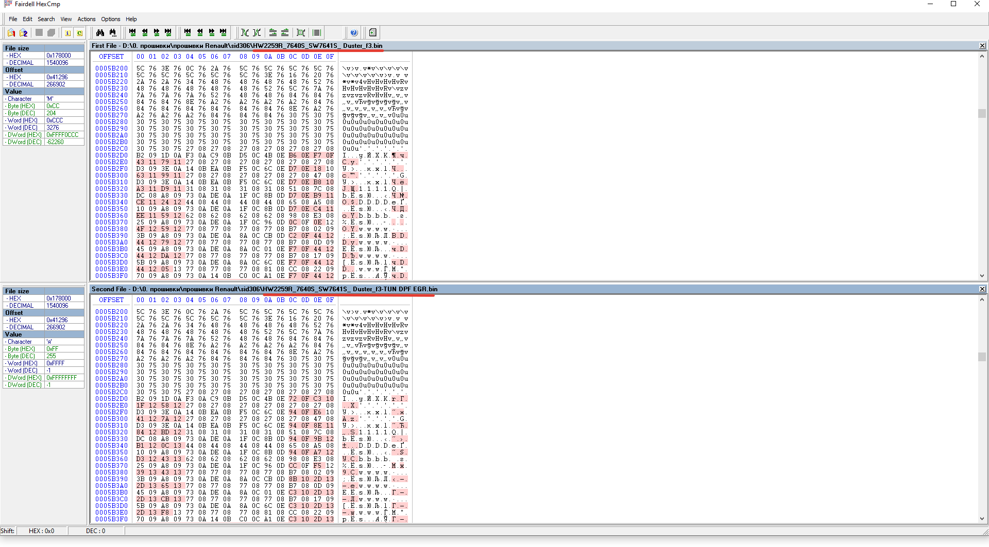The height and width of the screenshot is (547, 989).
Task: Click Byte (DEC) value 255
Action: pos(64,356)
